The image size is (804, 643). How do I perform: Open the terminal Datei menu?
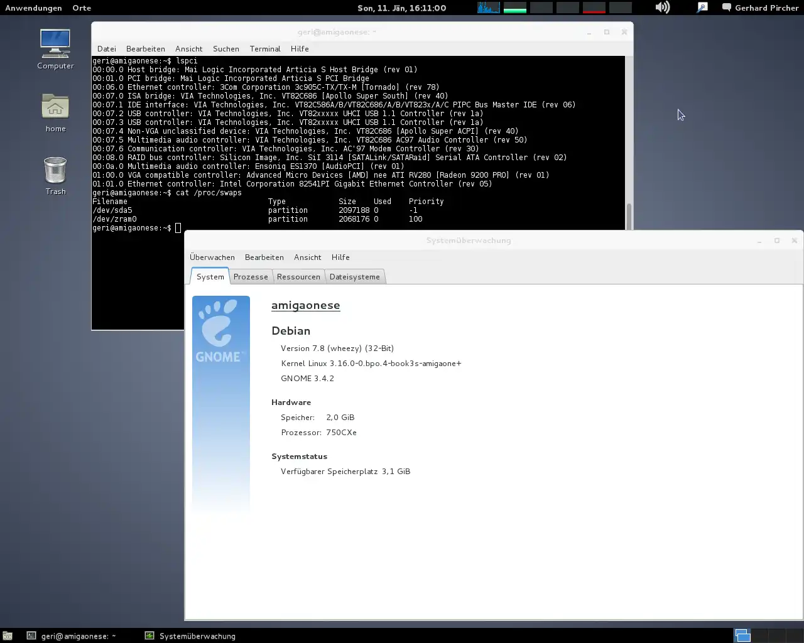click(107, 48)
